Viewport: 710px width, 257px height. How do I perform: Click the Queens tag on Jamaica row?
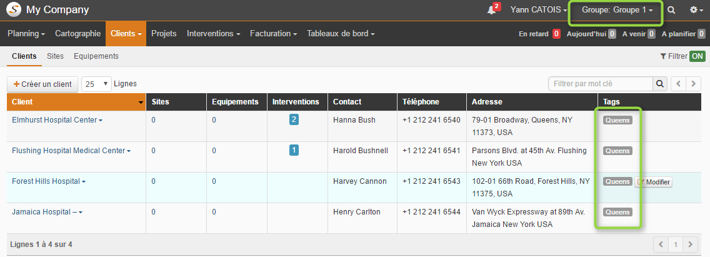tap(617, 212)
